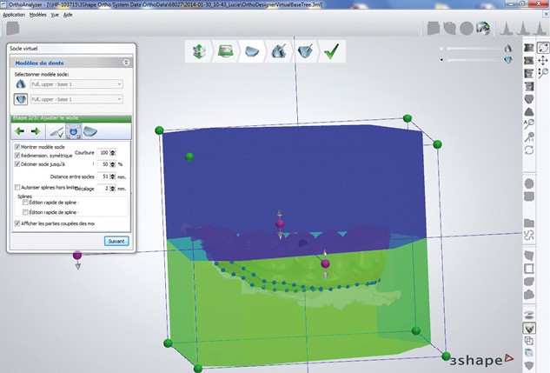The height and width of the screenshot is (373, 550).
Task: Click the Suivant button
Action: pos(116,241)
